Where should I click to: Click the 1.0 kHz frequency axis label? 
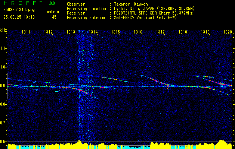point(3,67)
